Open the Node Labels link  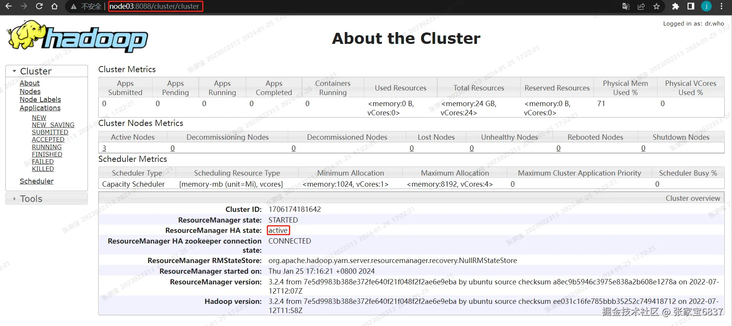(40, 100)
